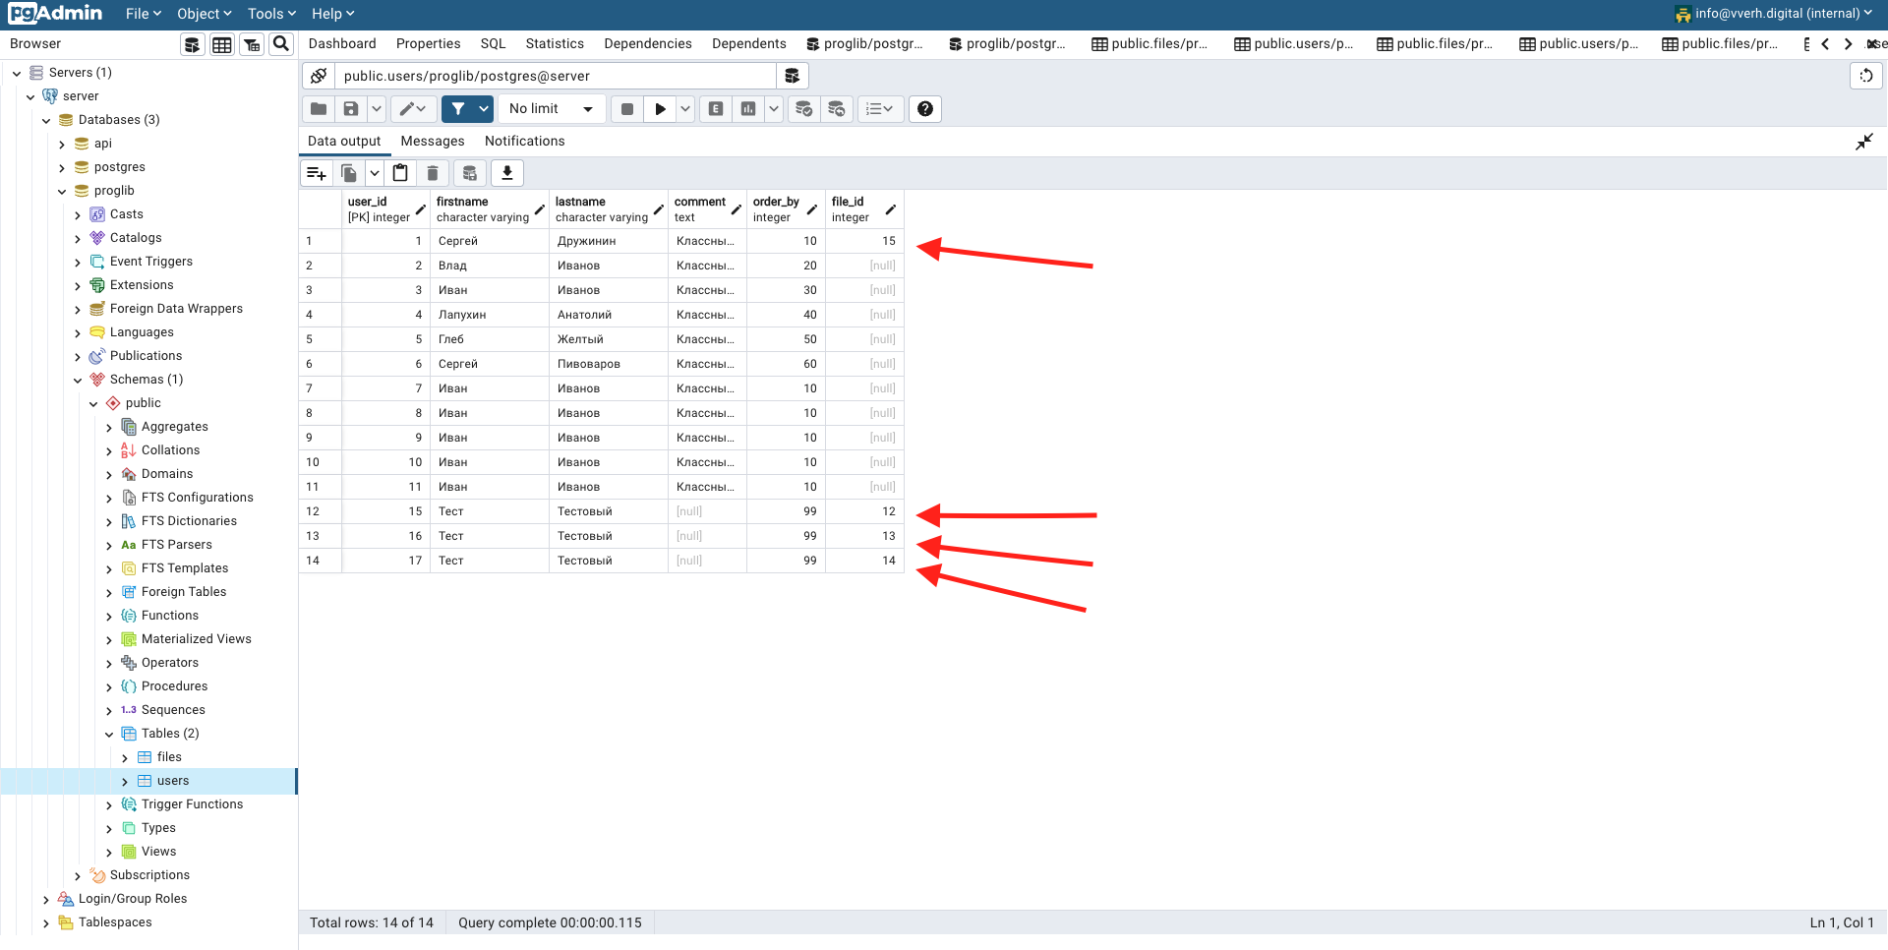Click the Open File folder icon
This screenshot has height=950, width=1888.
pos(319,109)
